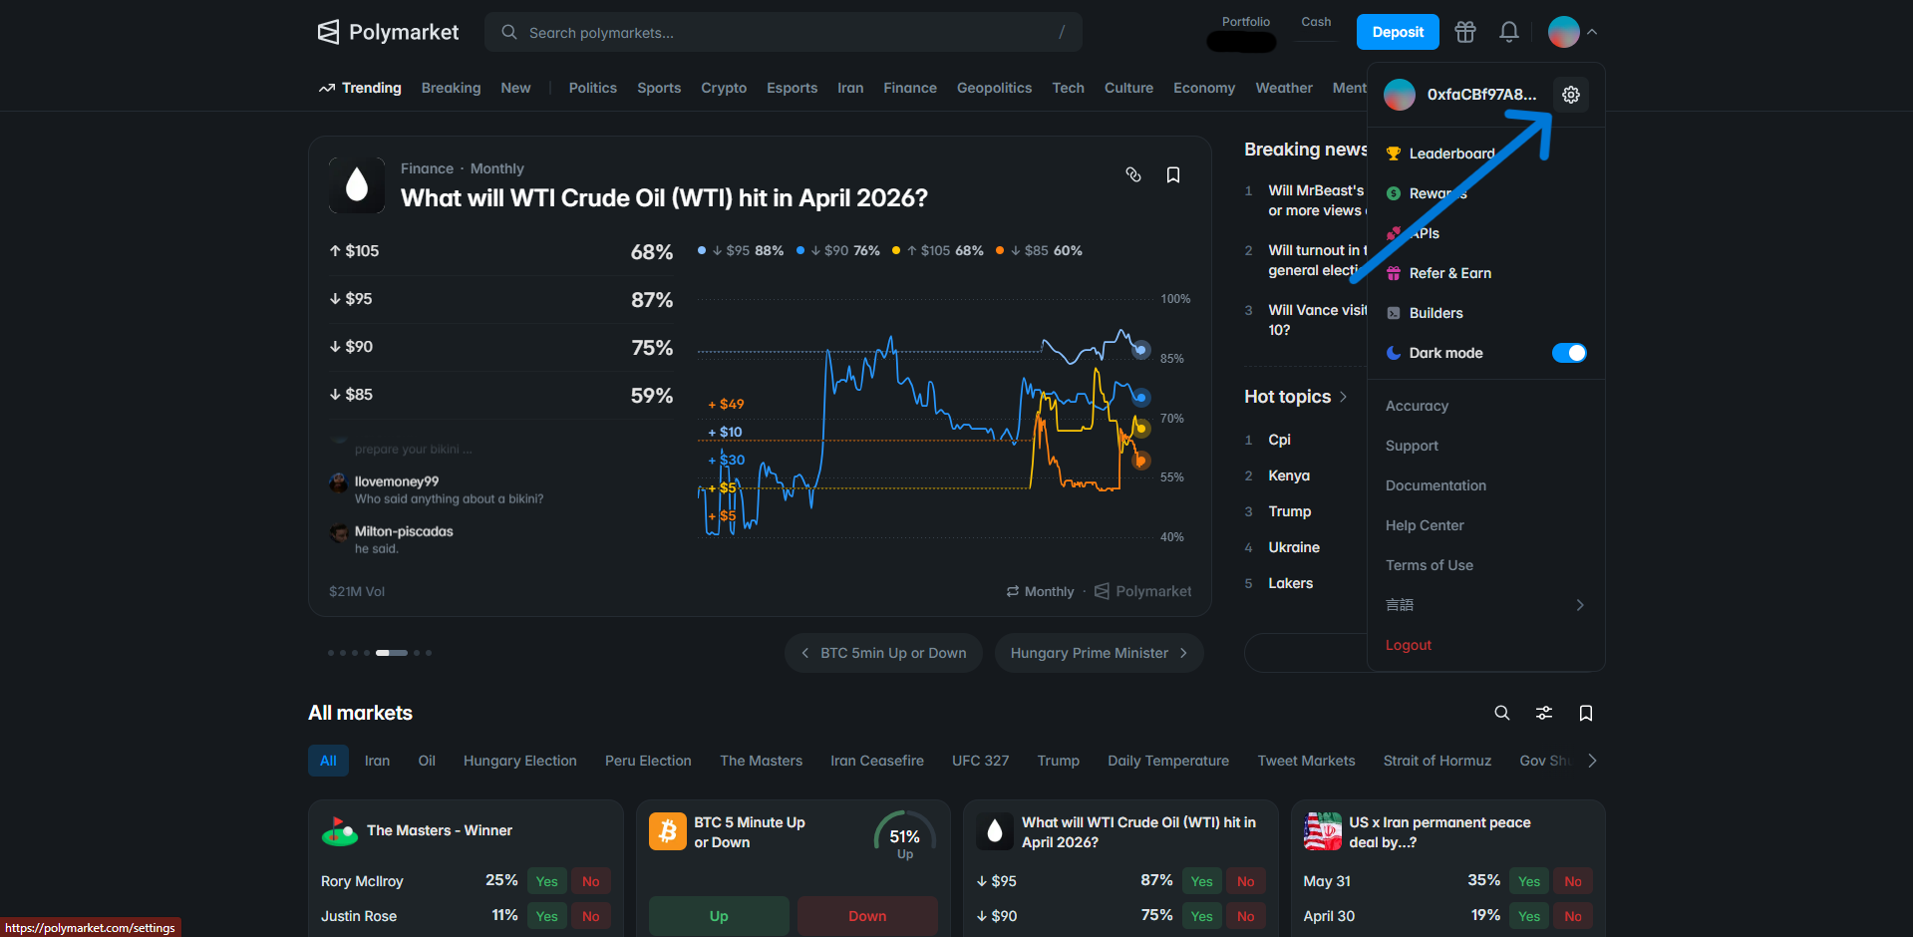The height and width of the screenshot is (937, 1913).
Task: Focus the Search polymarkets field
Action: pos(784,32)
